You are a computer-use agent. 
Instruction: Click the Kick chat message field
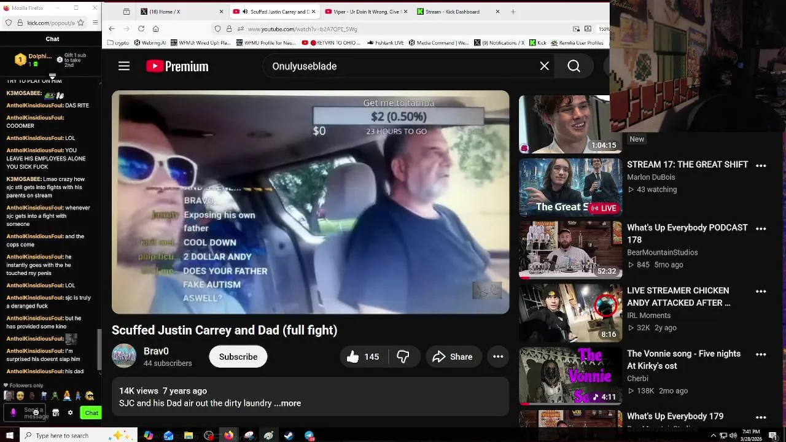(25, 413)
